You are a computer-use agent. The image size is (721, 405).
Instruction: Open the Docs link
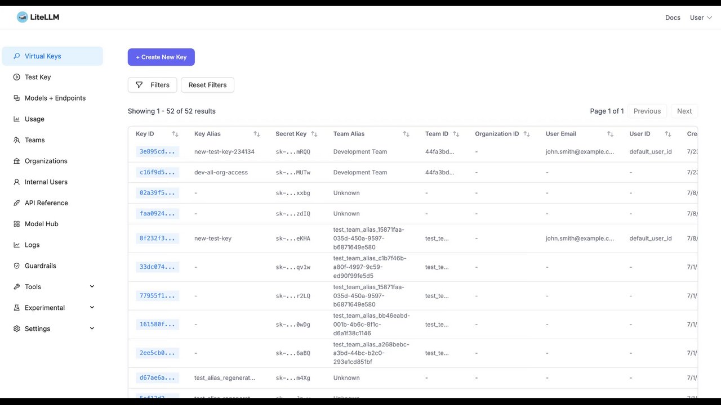point(673,17)
